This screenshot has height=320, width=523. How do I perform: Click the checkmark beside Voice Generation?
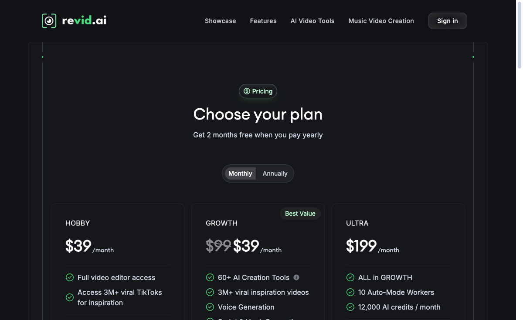coord(210,307)
